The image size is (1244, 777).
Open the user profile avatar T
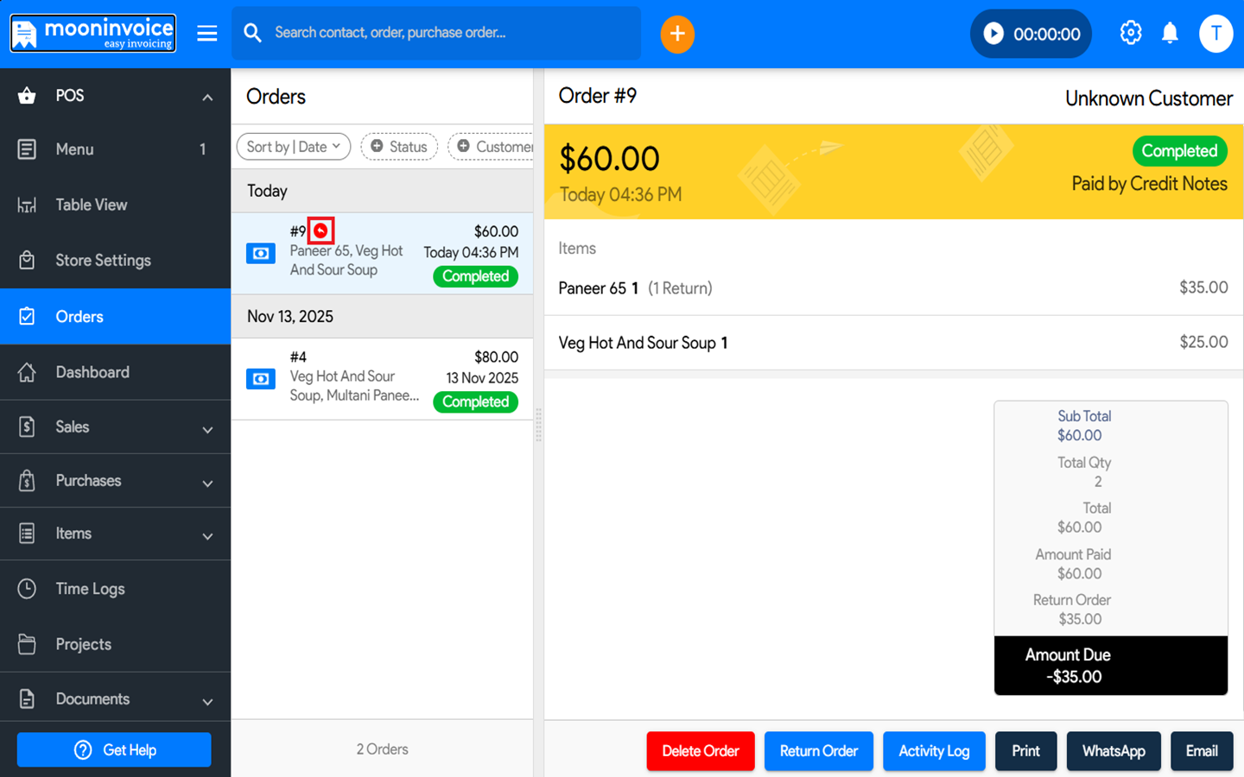click(1215, 34)
